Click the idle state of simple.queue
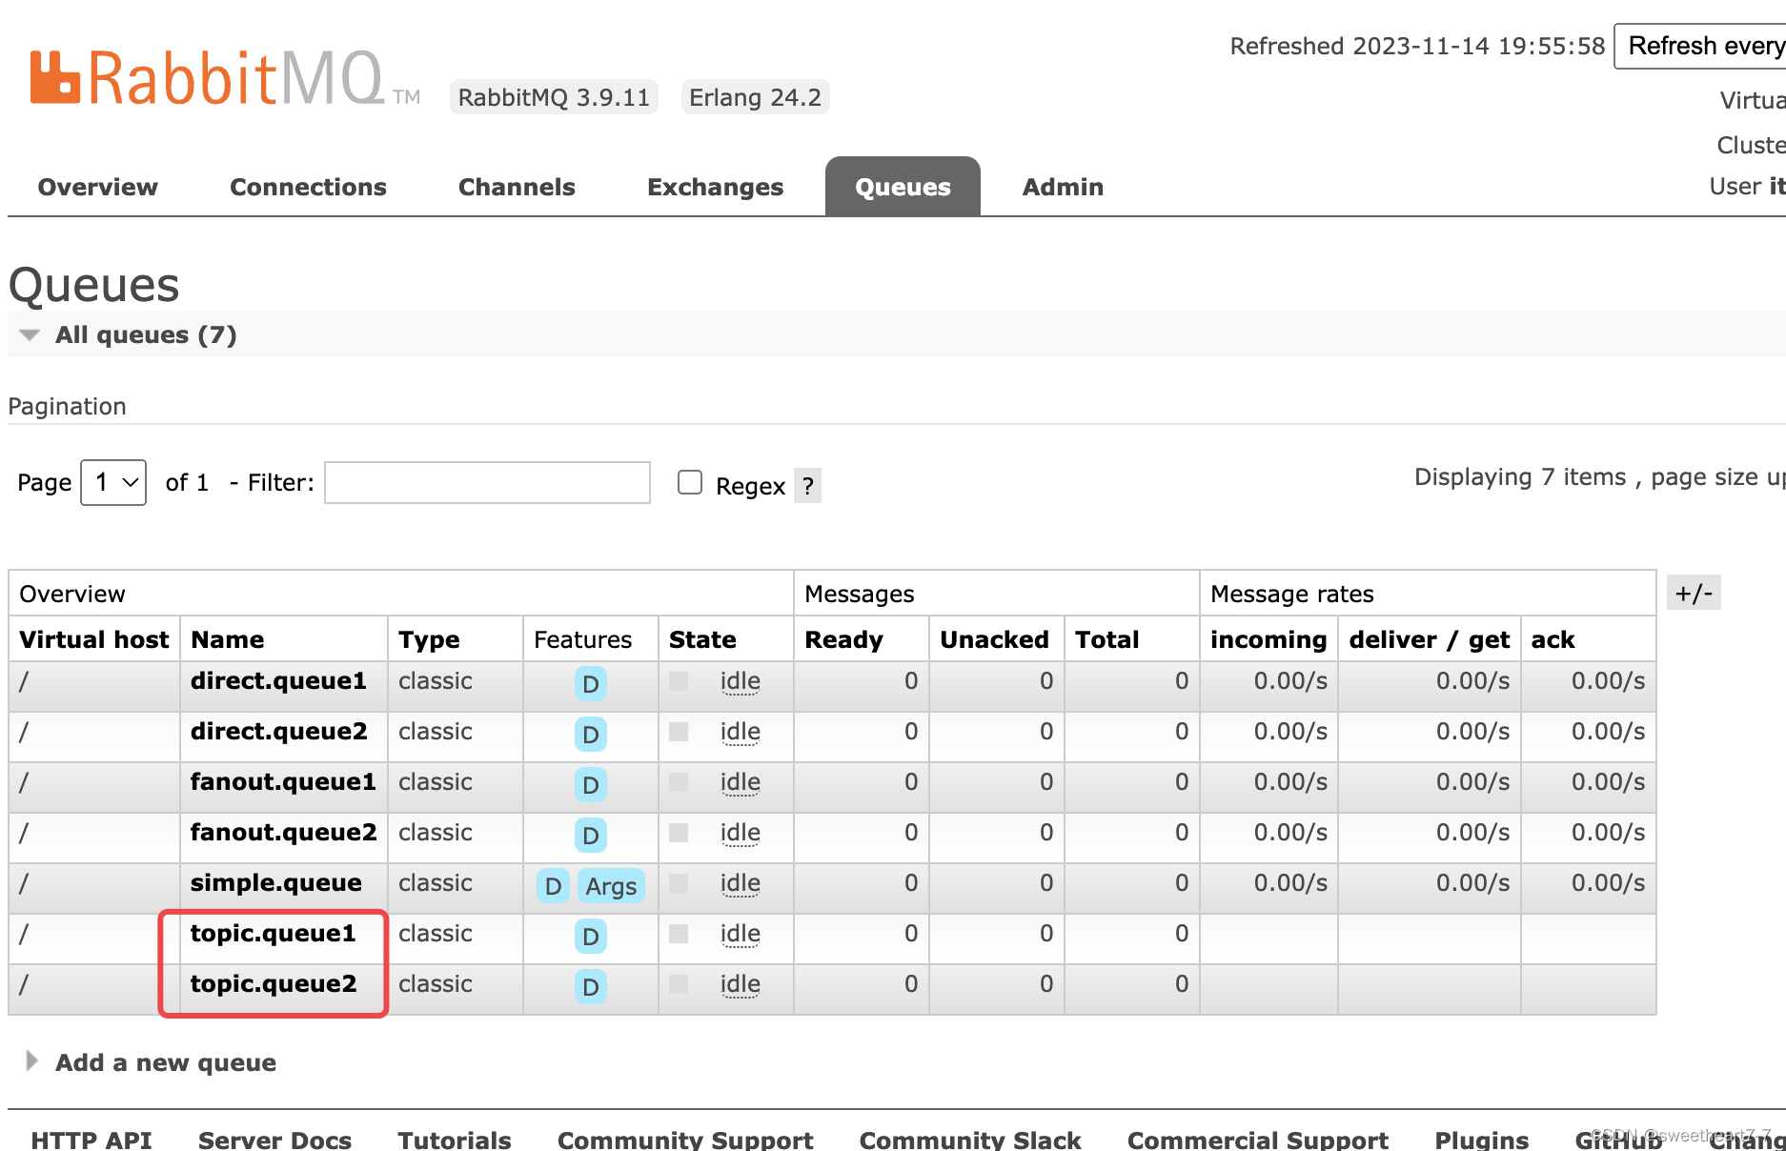 pos(741,883)
